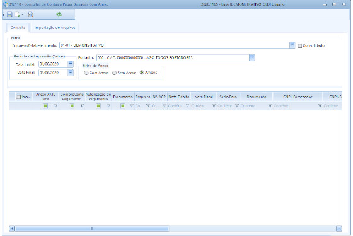This screenshot has width=353, height=236.
Task: Sort by Série/Parc column header
Action: [x=228, y=97]
